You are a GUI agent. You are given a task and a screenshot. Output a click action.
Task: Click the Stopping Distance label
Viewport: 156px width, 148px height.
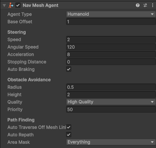click(x=27, y=62)
